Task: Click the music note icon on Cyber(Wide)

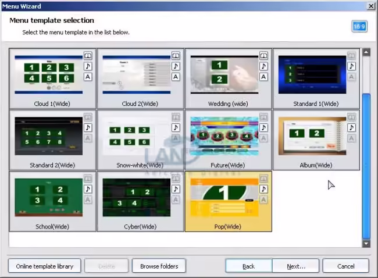Action: pyautogui.click(x=176, y=189)
